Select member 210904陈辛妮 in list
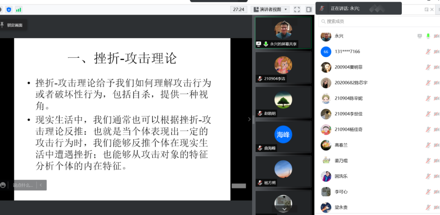The image size is (440, 215). (x=349, y=98)
